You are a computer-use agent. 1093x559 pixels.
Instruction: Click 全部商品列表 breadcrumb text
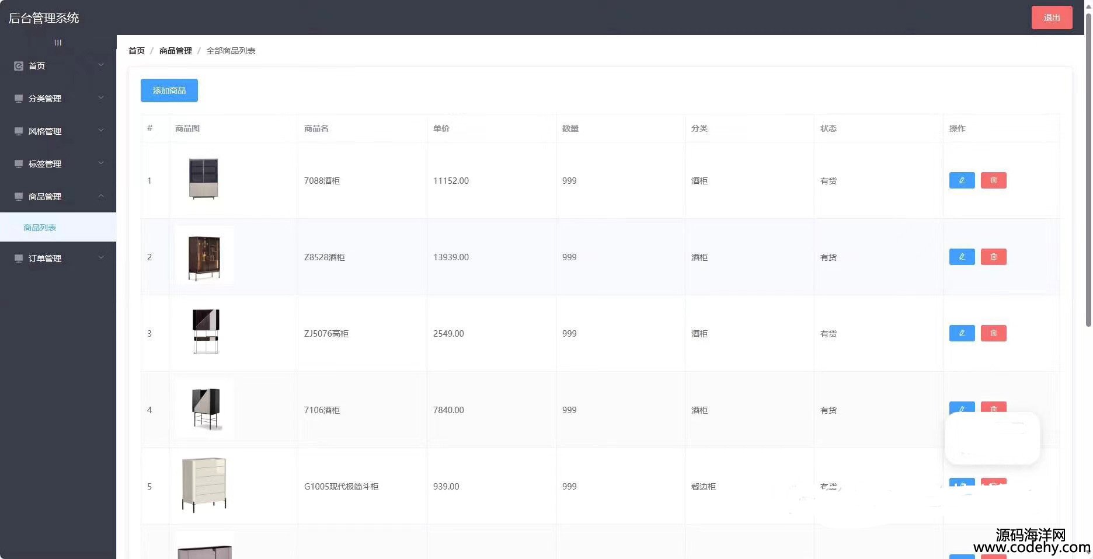(231, 51)
